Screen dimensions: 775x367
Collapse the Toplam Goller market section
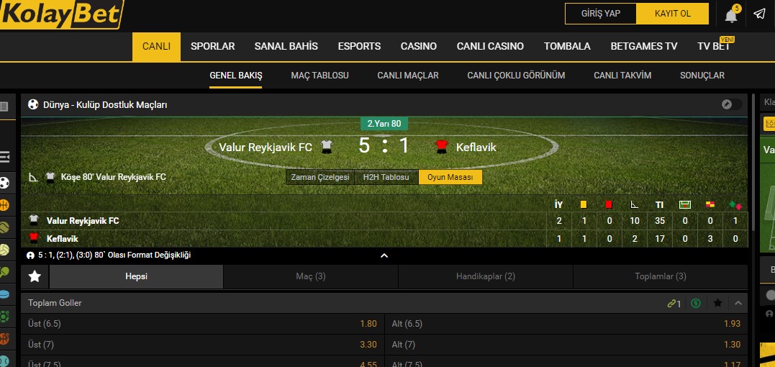coord(738,303)
